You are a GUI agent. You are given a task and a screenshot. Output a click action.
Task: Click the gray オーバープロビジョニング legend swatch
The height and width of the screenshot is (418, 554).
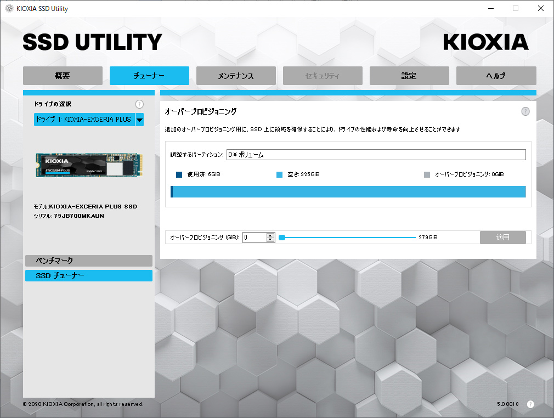(427, 174)
